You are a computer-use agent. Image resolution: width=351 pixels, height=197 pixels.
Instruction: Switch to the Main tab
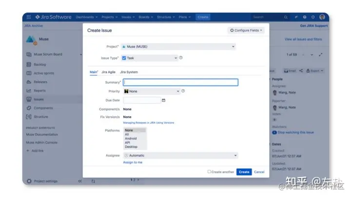click(94, 72)
